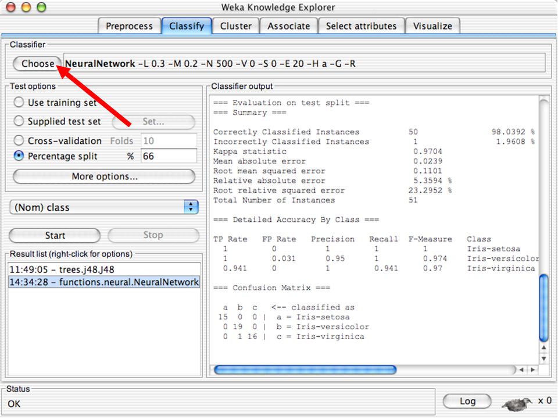This screenshot has width=558, height=418.
Task: Select the Percentage split radio button
Action: (x=19, y=156)
